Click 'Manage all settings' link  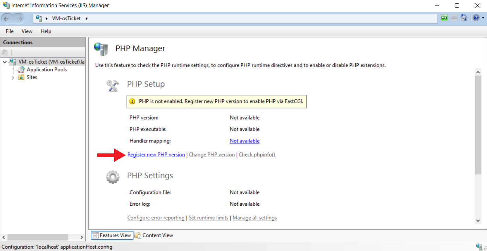255,218
